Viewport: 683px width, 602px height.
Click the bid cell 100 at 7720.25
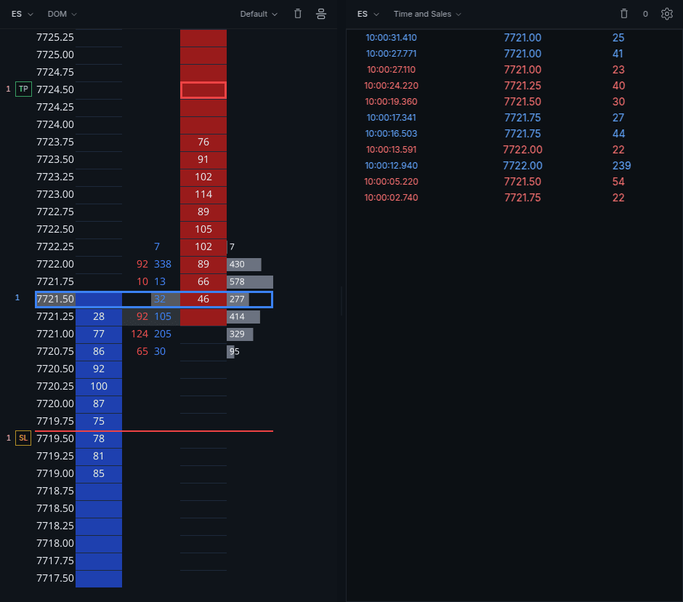99,386
